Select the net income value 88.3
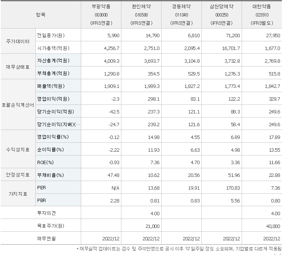Image resolution: width=289 pixels, height=255 pixels. 235,112
